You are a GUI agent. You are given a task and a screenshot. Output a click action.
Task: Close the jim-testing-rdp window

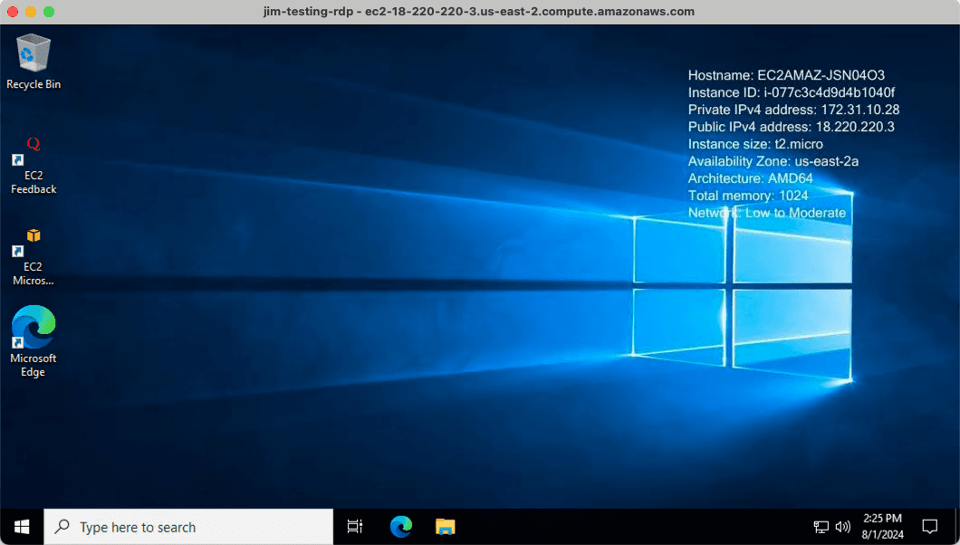13,12
